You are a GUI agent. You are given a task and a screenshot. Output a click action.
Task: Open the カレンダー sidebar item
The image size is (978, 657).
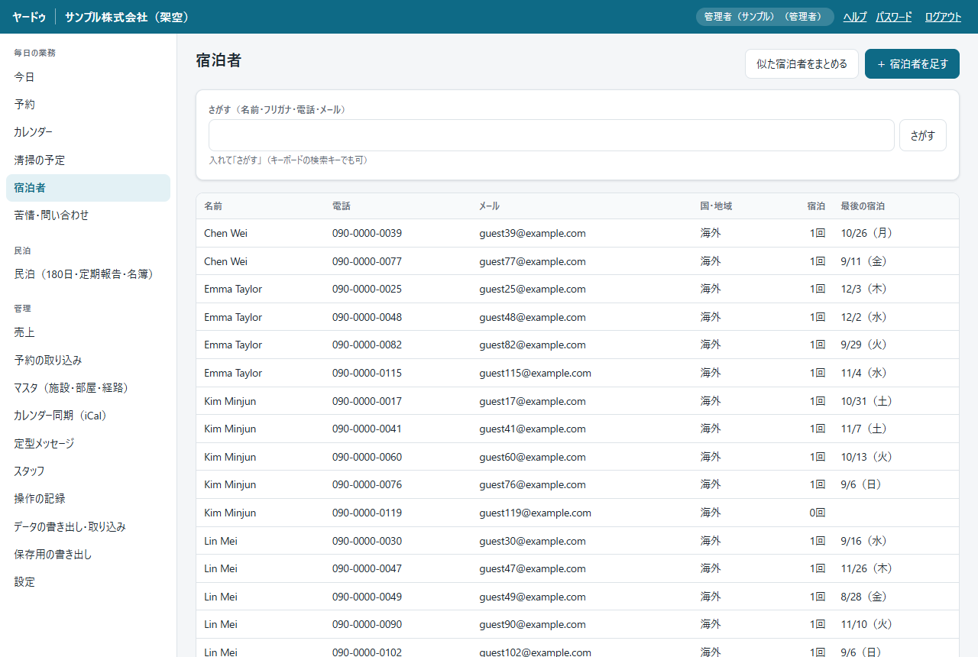[88, 132]
